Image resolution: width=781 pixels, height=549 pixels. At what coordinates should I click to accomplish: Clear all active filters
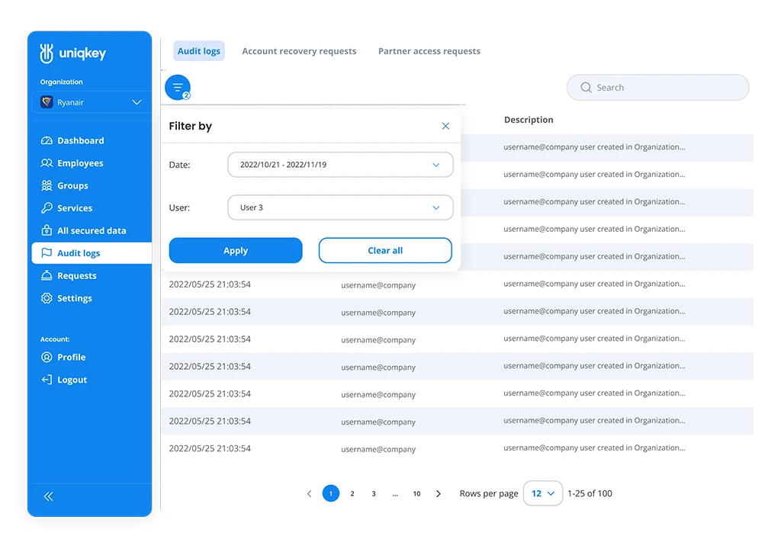click(x=384, y=250)
